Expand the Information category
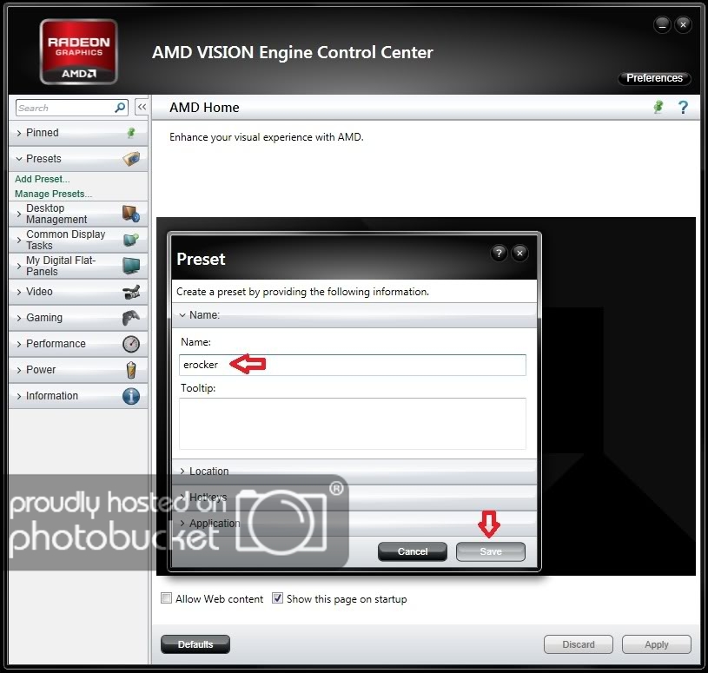 tap(78, 396)
